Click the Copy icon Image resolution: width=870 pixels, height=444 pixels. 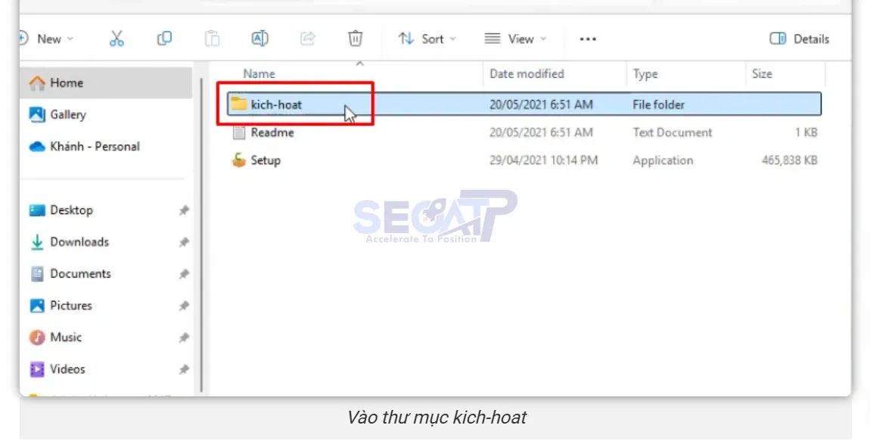coord(163,39)
